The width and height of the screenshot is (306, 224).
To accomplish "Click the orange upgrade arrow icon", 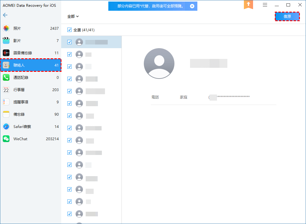I will (248, 5).
